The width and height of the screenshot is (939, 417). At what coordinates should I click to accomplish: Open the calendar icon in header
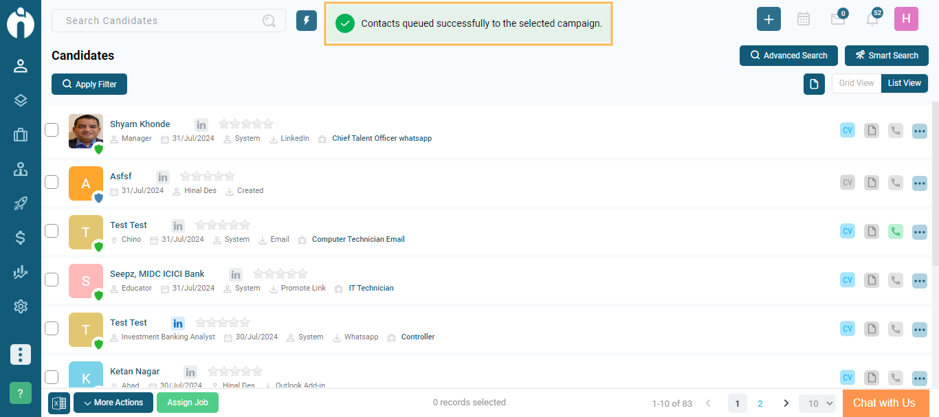(803, 19)
